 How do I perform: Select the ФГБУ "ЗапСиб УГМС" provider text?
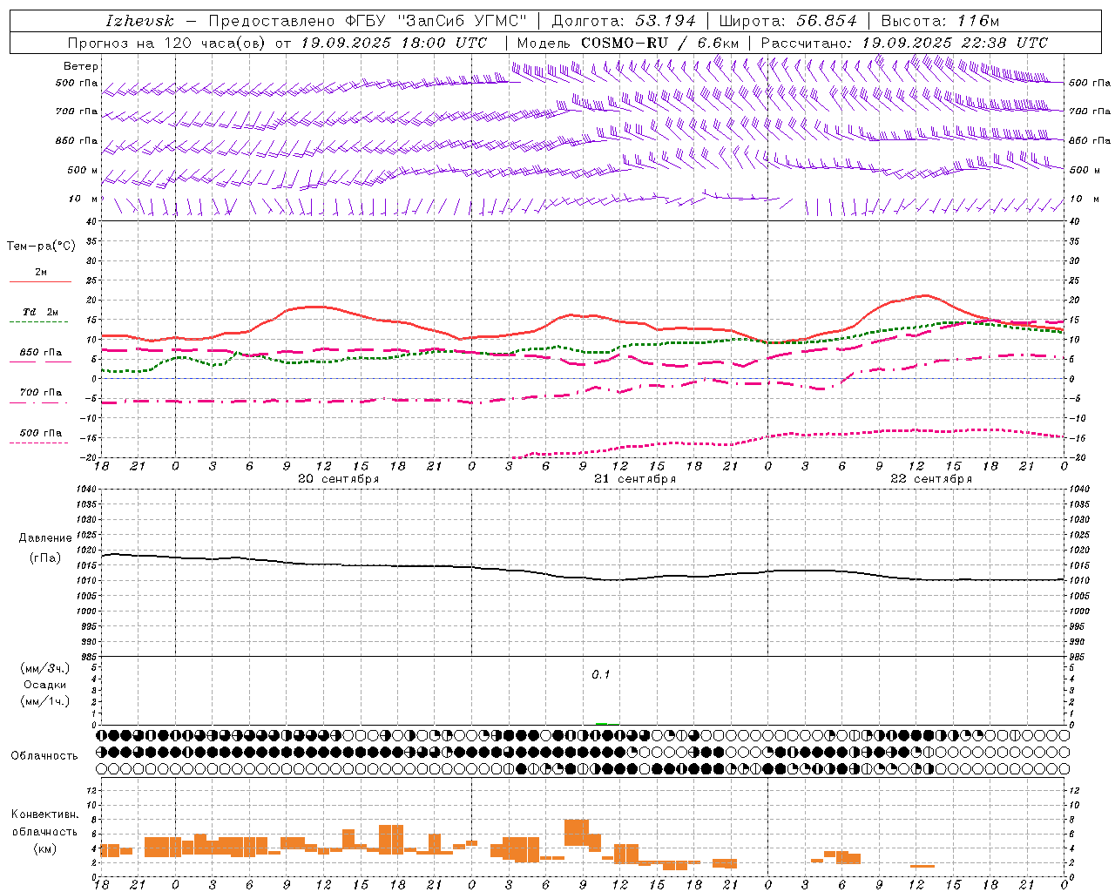coord(437,21)
